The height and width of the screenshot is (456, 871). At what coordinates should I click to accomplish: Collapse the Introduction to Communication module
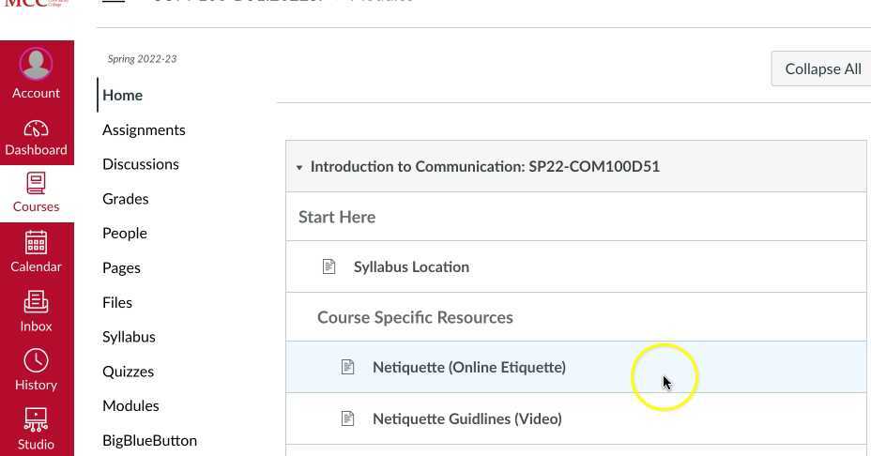299,167
